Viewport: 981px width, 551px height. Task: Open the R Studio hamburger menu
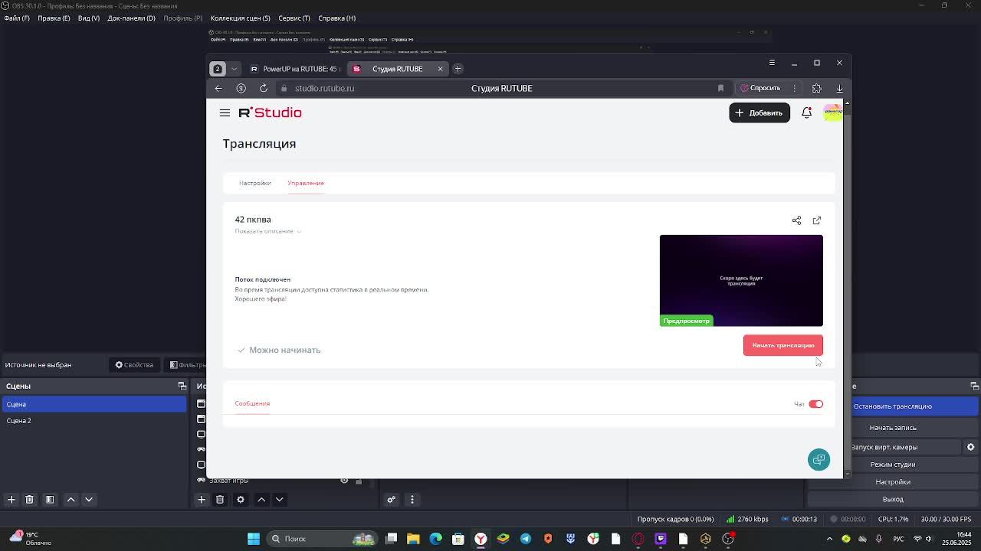point(225,112)
